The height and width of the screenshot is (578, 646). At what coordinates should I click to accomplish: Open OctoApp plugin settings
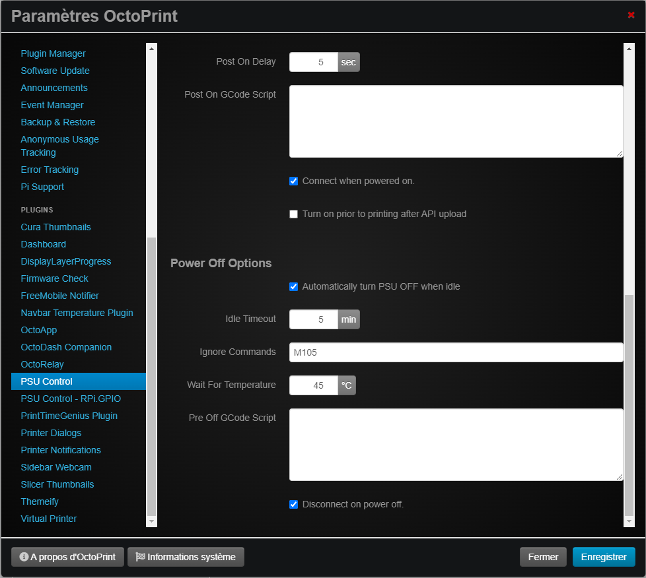tap(39, 330)
